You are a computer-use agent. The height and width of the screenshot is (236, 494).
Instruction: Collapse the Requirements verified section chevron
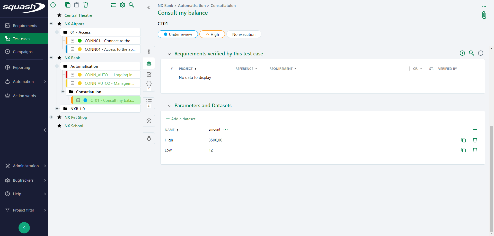pos(169,54)
